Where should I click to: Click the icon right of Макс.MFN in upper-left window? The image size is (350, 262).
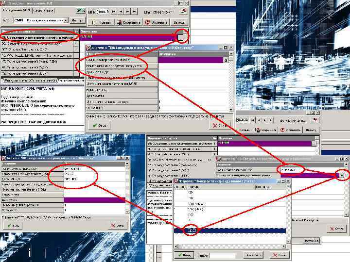[183, 12]
